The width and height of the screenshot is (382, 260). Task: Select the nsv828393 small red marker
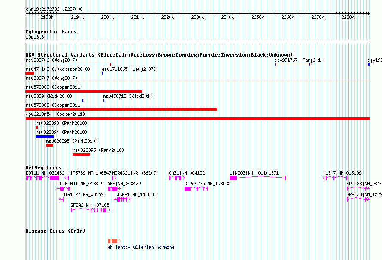click(37, 127)
